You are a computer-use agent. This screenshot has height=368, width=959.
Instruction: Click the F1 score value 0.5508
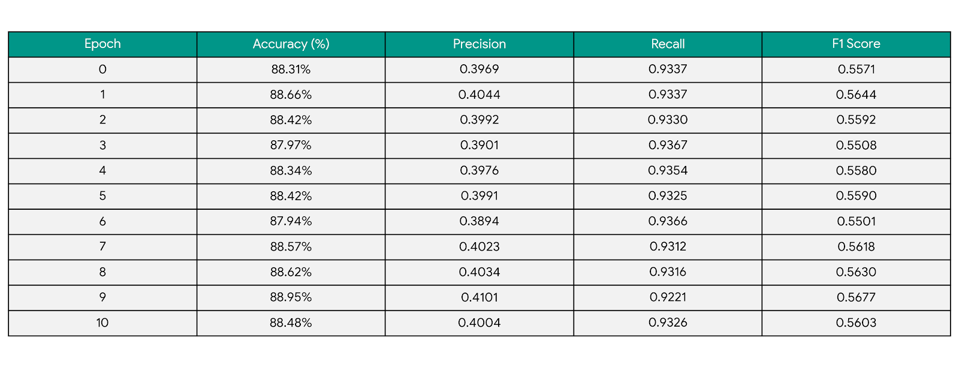pyautogui.click(x=856, y=145)
